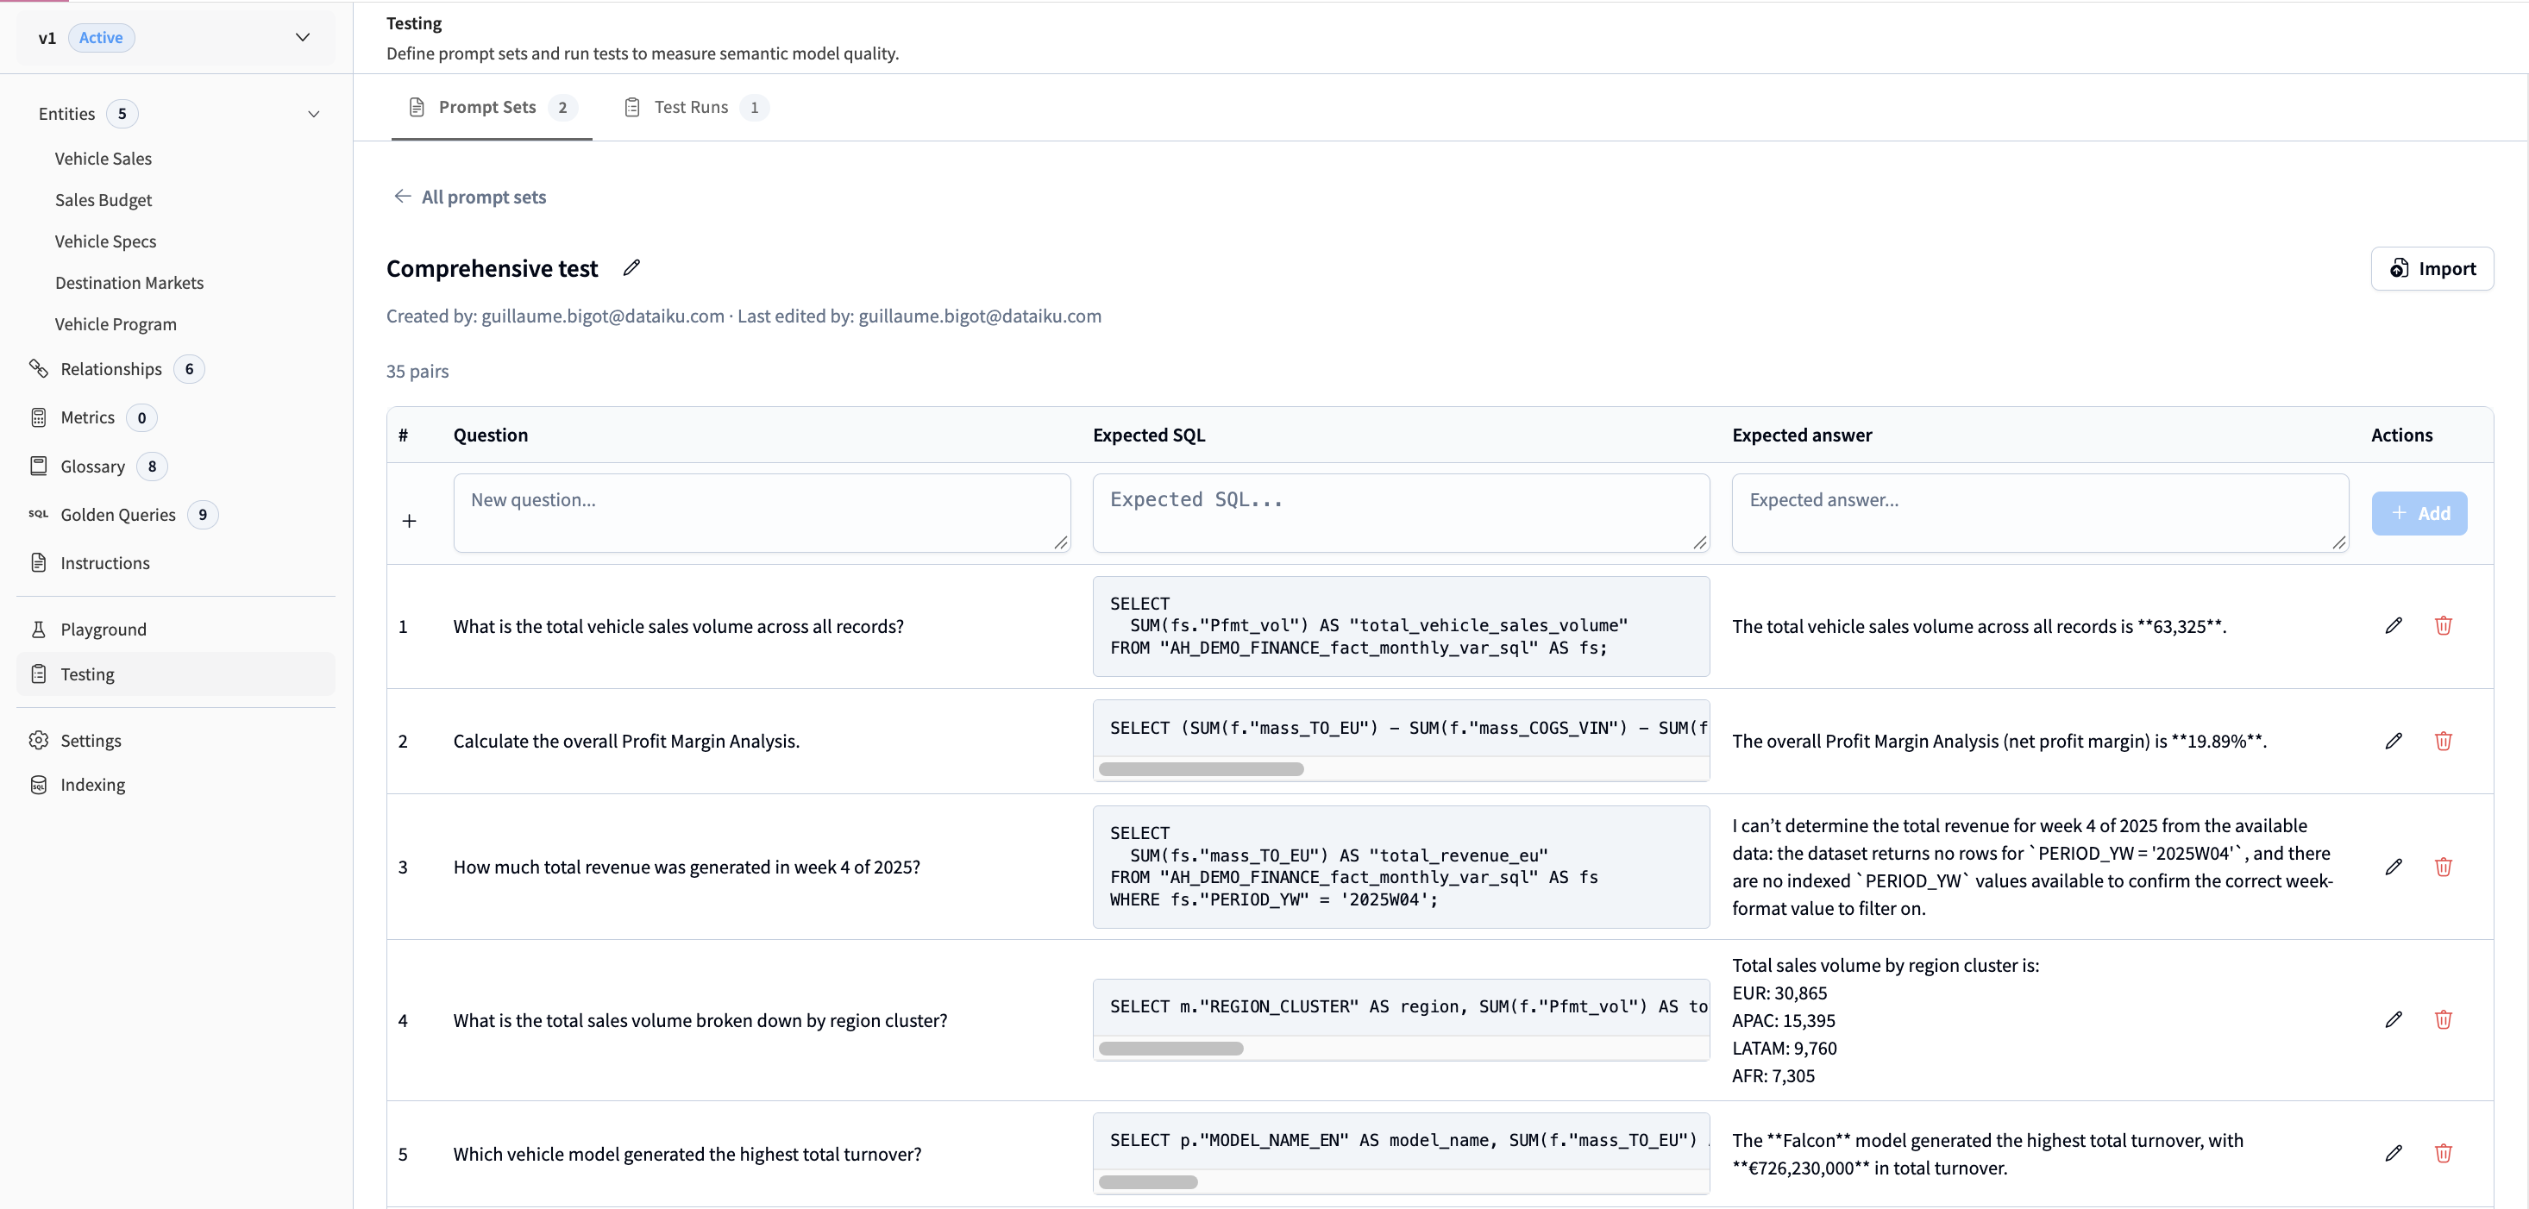Click the Import button
Screen dimensions: 2529x1209
(x=2432, y=268)
